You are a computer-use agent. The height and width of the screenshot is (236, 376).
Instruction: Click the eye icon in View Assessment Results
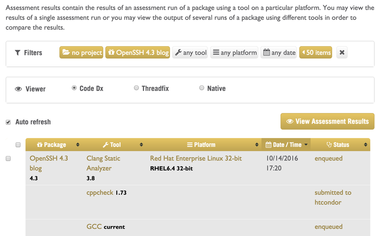(290, 121)
